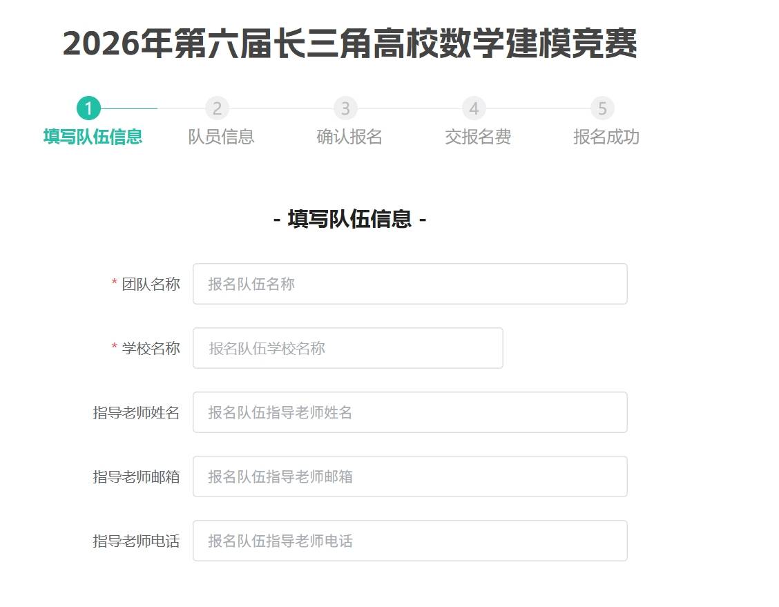Click the 团队名称 field label
The image size is (779, 607).
[151, 284]
